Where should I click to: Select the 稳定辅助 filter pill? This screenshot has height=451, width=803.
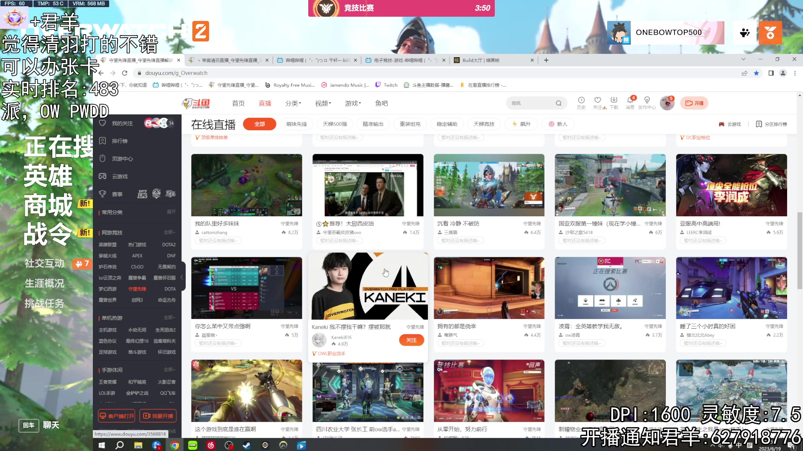(x=447, y=124)
